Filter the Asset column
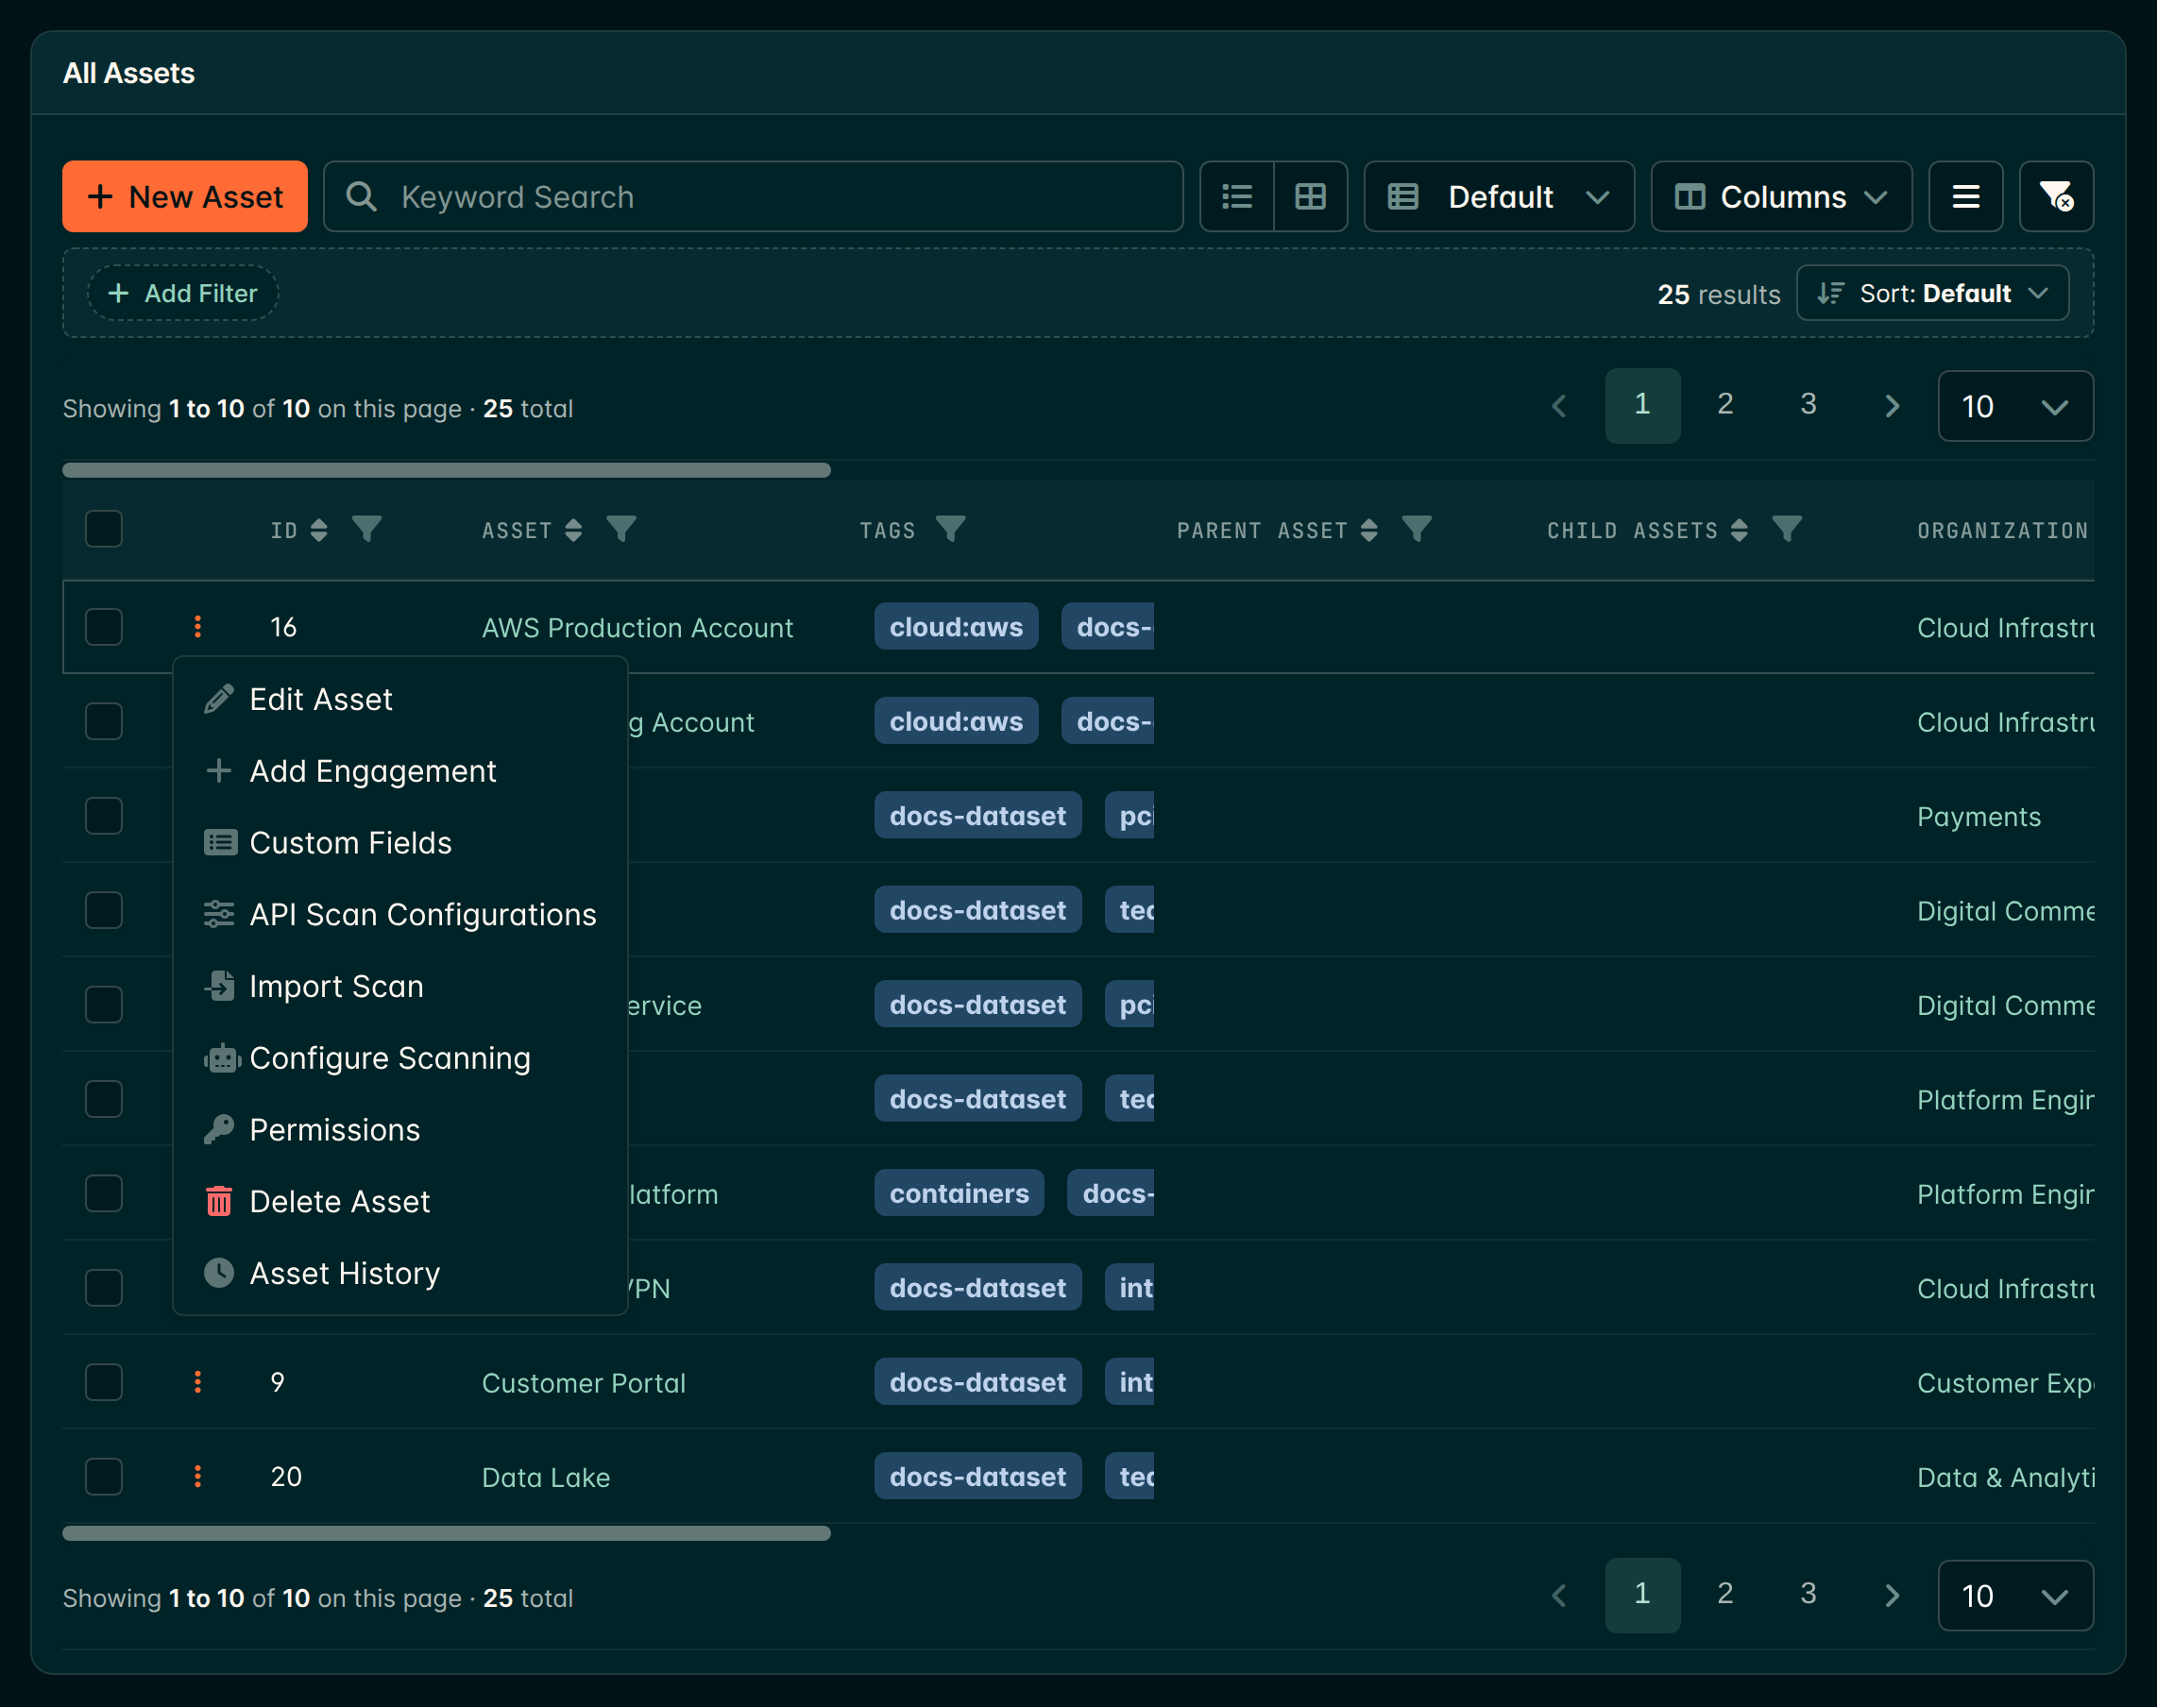This screenshot has height=1707, width=2157. (621, 530)
